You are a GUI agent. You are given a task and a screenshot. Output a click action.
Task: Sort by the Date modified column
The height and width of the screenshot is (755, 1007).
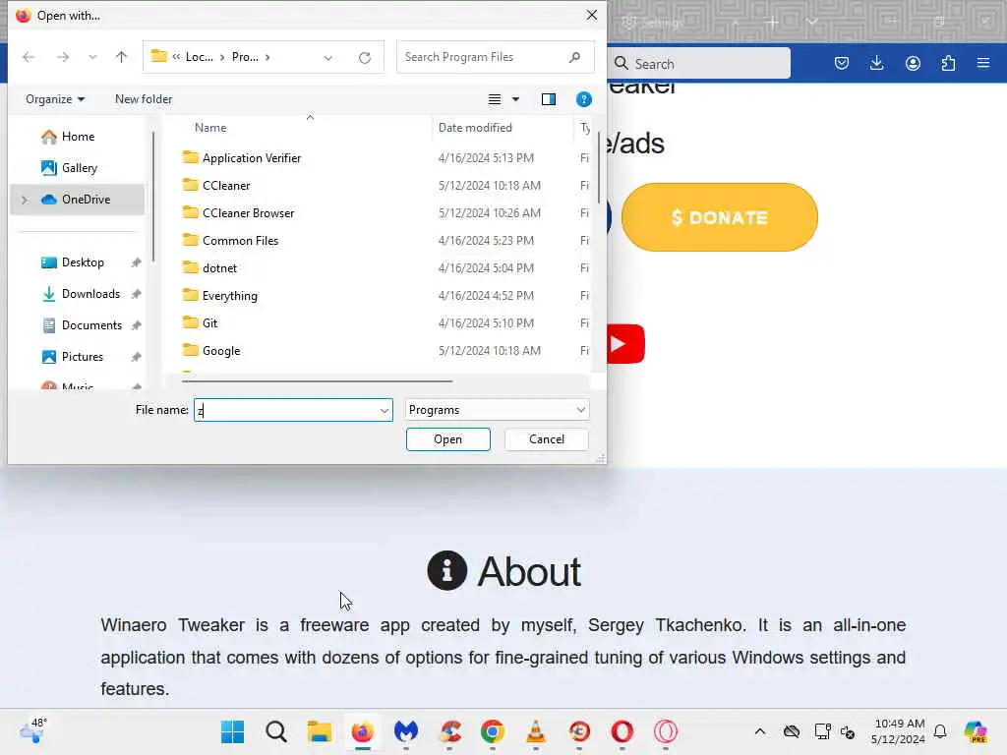(x=475, y=128)
